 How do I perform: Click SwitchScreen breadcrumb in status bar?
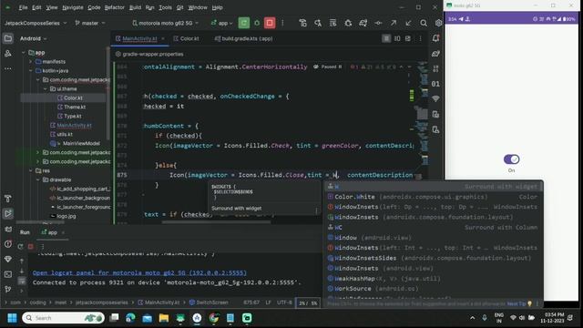coord(209,302)
